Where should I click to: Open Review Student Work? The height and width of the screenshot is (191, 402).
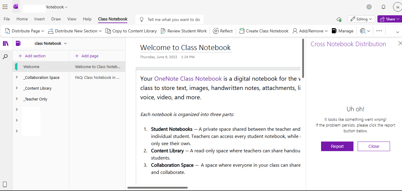(x=184, y=31)
